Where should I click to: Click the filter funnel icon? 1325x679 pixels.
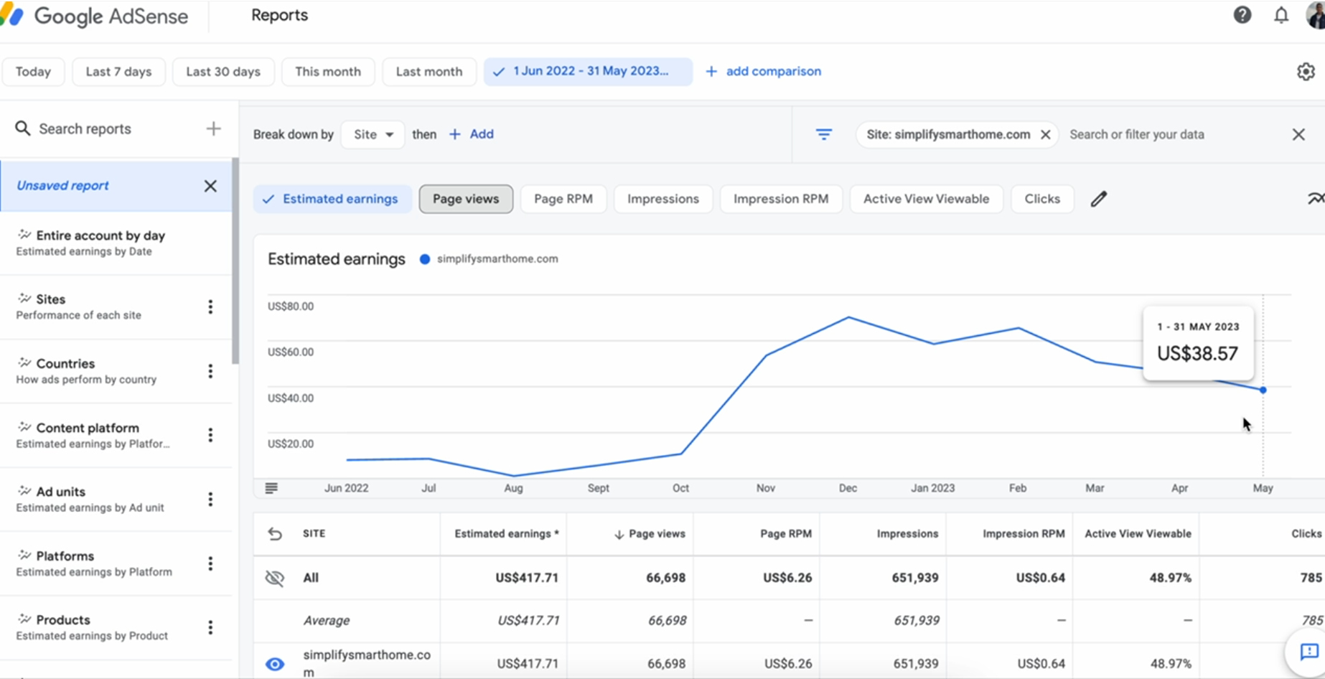pyautogui.click(x=824, y=134)
